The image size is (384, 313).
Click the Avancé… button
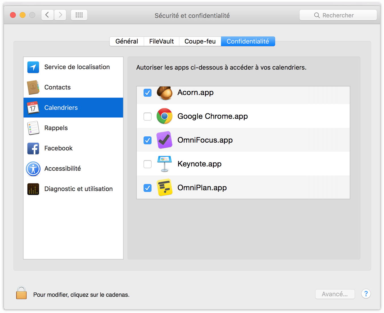click(335, 294)
